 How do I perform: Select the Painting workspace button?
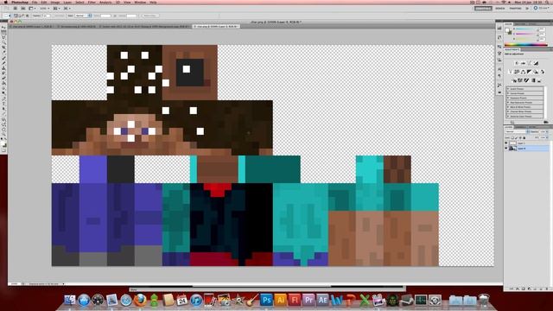(515, 8)
